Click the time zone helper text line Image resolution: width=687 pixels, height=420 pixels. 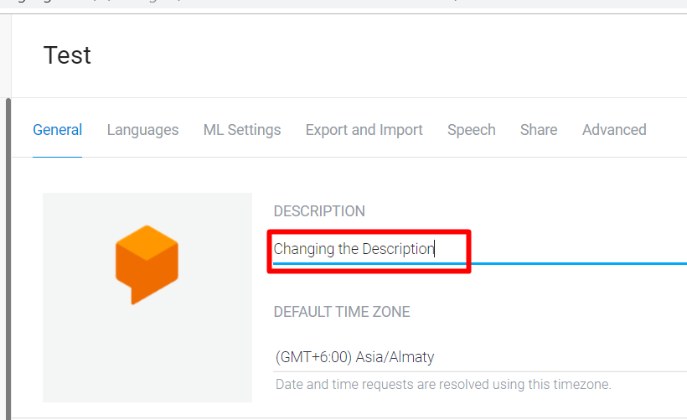click(x=443, y=385)
